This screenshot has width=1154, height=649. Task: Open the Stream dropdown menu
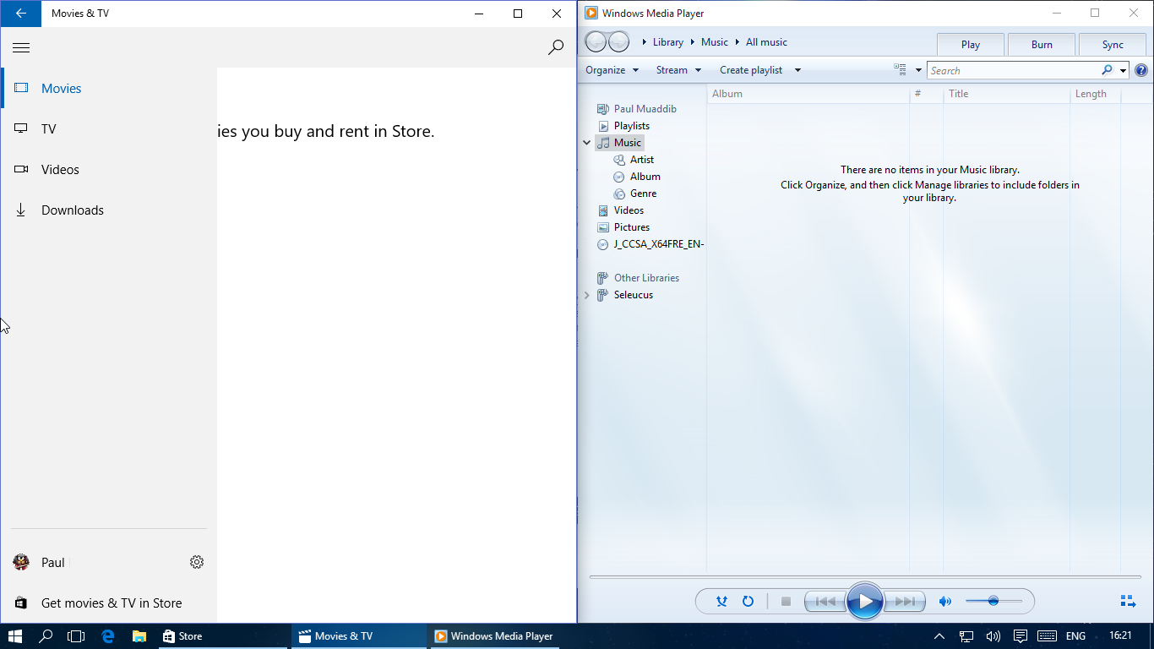point(678,70)
